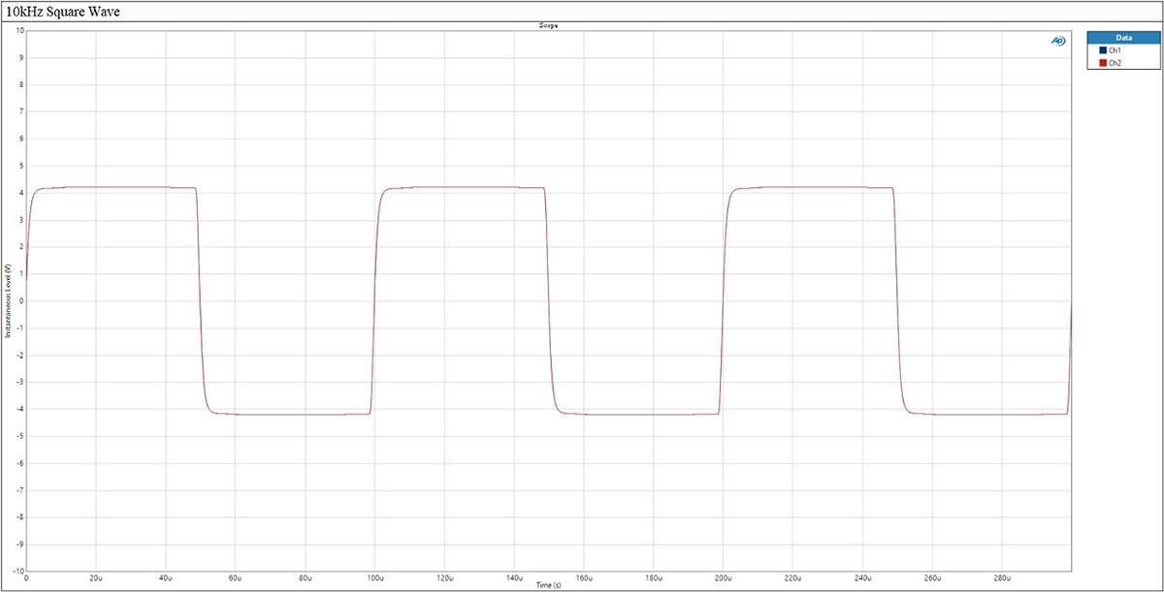Click the Time (s) axis label
This screenshot has width=1164, height=592.
548,585
